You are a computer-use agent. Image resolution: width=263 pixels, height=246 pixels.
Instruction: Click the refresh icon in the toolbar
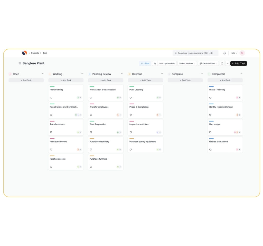(222, 63)
